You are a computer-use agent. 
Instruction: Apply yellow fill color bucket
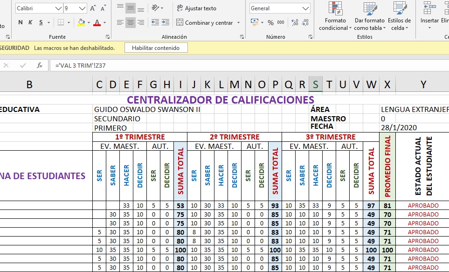[x=81, y=22]
